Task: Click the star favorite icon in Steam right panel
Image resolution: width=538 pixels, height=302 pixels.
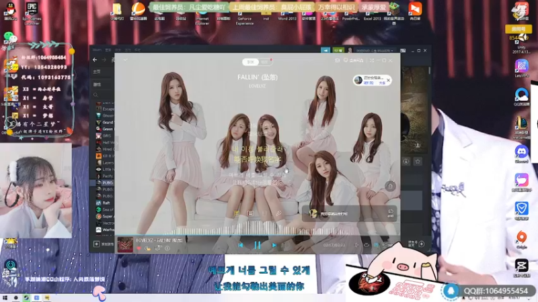Action: [x=418, y=161]
